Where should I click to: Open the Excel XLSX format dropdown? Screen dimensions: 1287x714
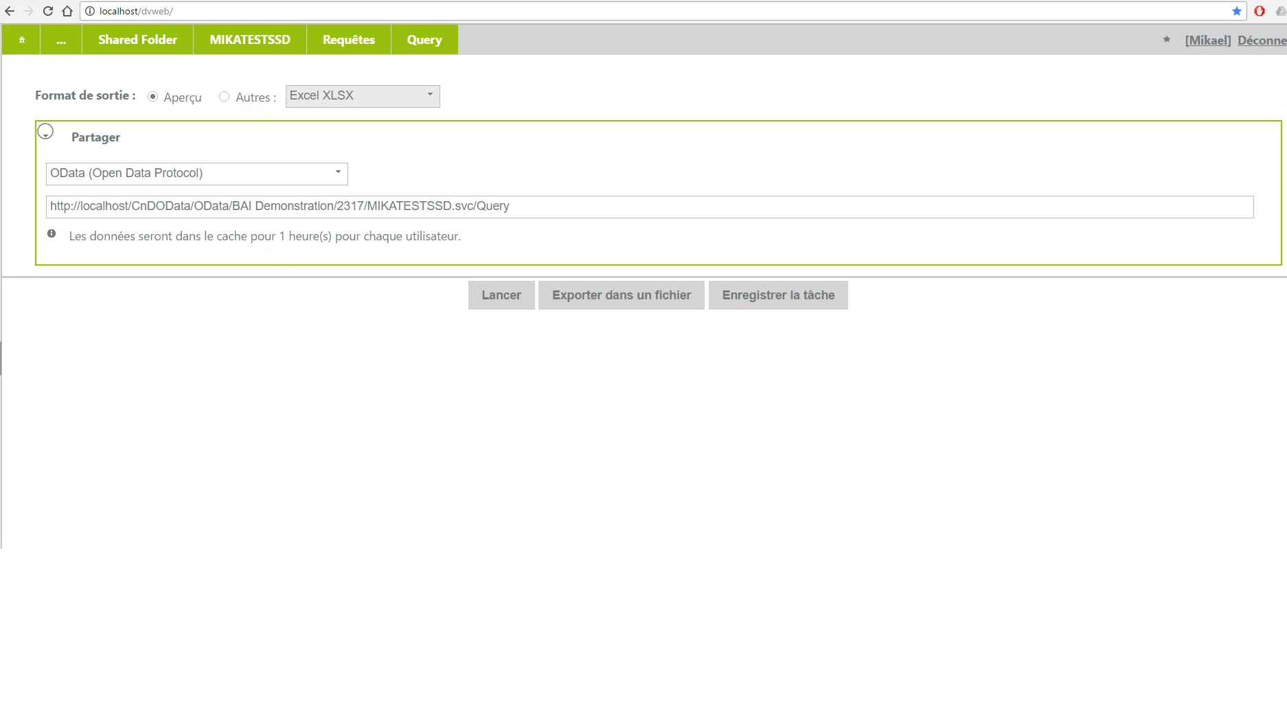363,96
